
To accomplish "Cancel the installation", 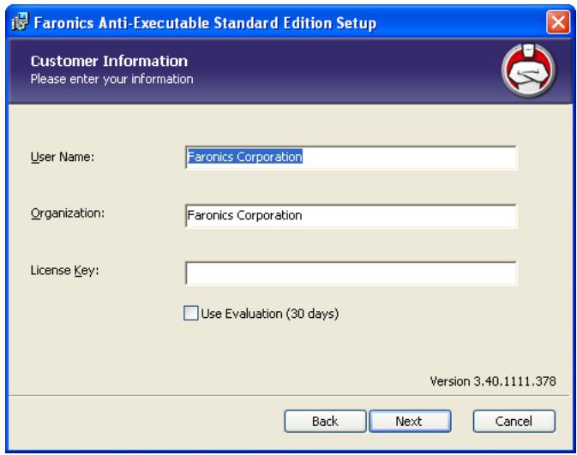I will pyautogui.click(x=514, y=422).
